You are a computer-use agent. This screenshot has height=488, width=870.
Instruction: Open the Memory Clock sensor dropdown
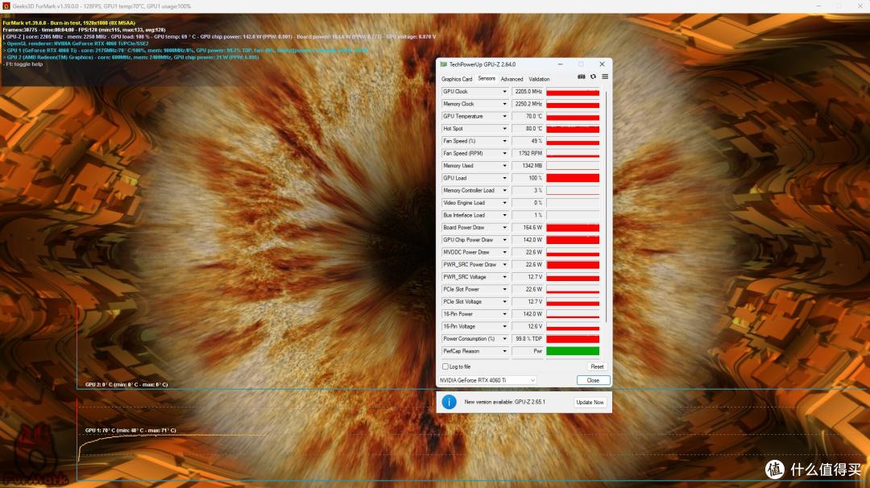coord(504,104)
